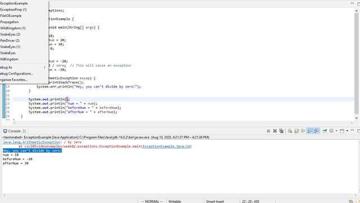
Task: Click the line 24 println beforeNum statement
Action: pyautogui.click(x=75, y=108)
